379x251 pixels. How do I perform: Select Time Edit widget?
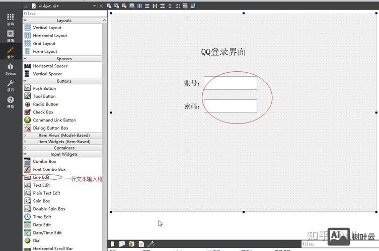click(62, 217)
